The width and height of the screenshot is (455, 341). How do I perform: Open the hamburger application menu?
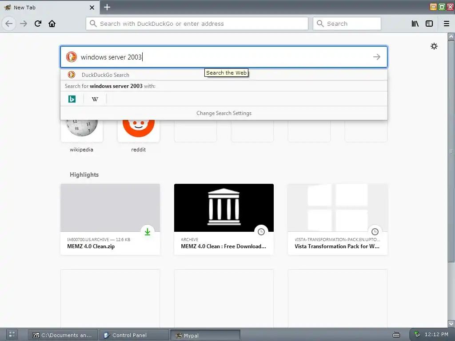tap(447, 24)
